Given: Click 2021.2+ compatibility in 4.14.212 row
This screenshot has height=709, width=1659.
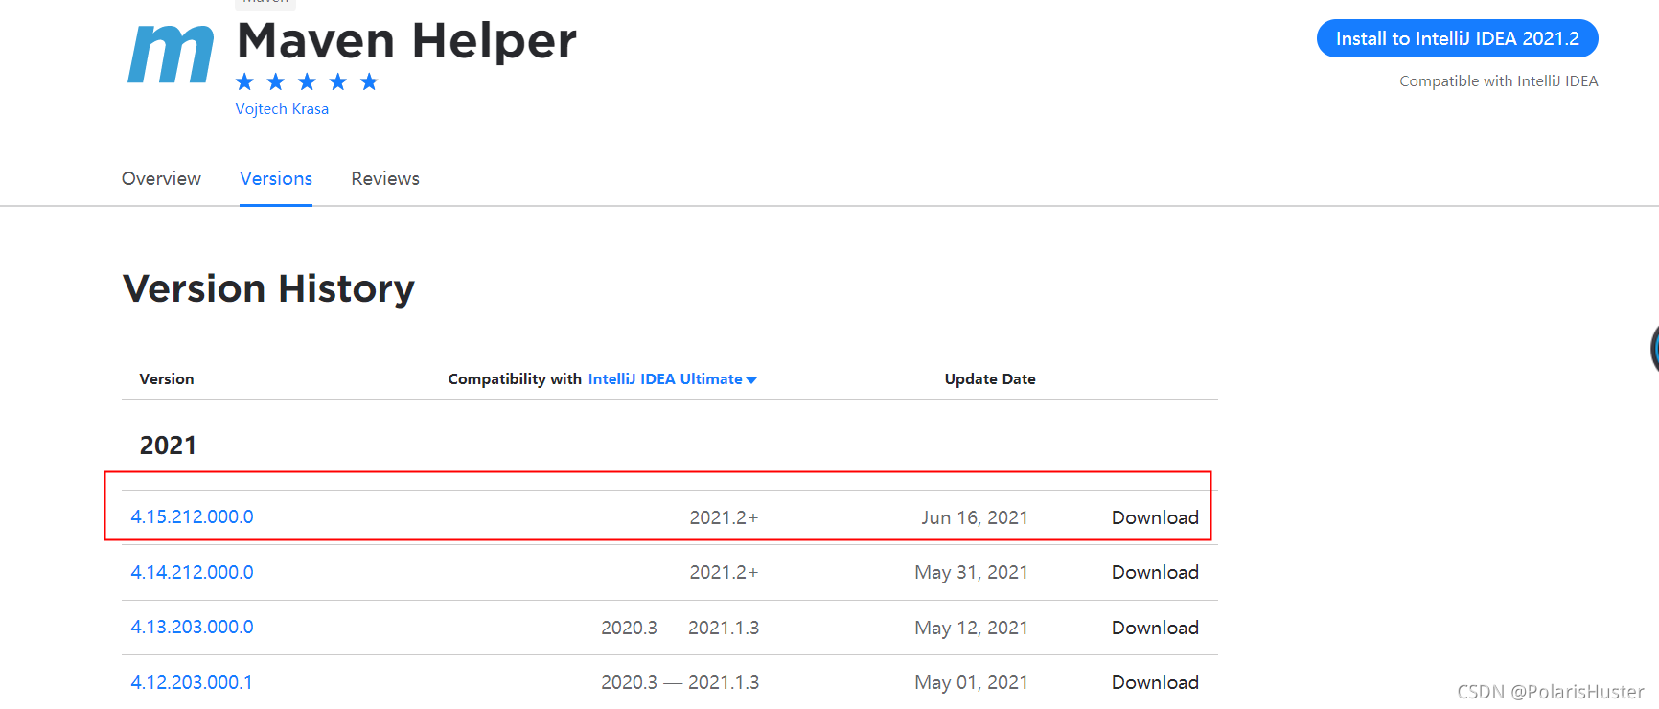Looking at the screenshot, I should 724,572.
